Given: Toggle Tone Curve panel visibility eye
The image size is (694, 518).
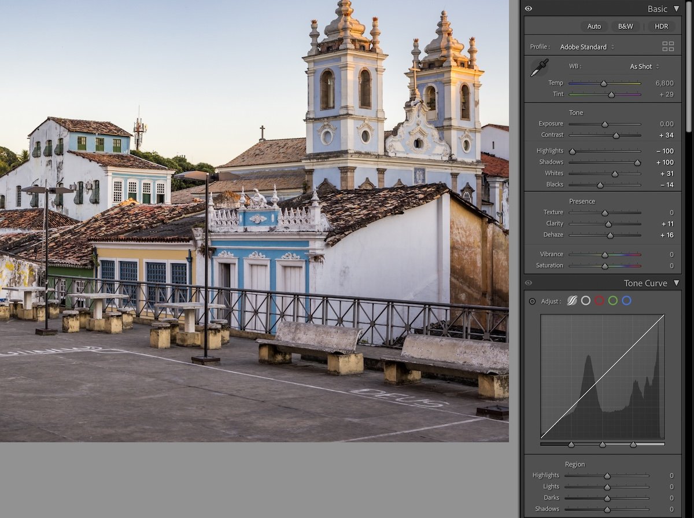Looking at the screenshot, I should (x=529, y=283).
